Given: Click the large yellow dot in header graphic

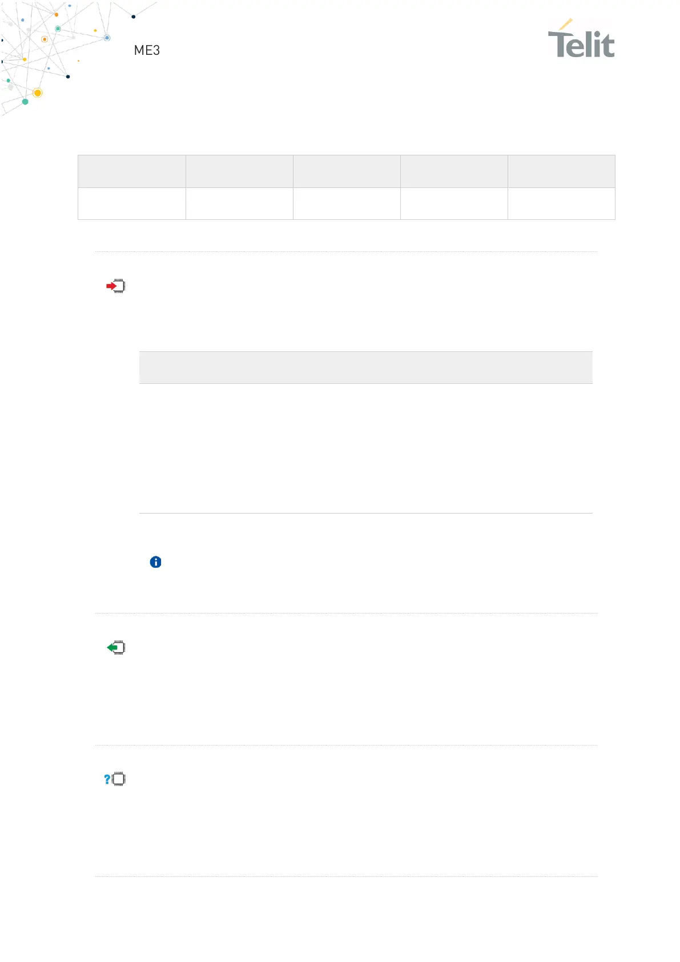Looking at the screenshot, I should pos(38,93).
